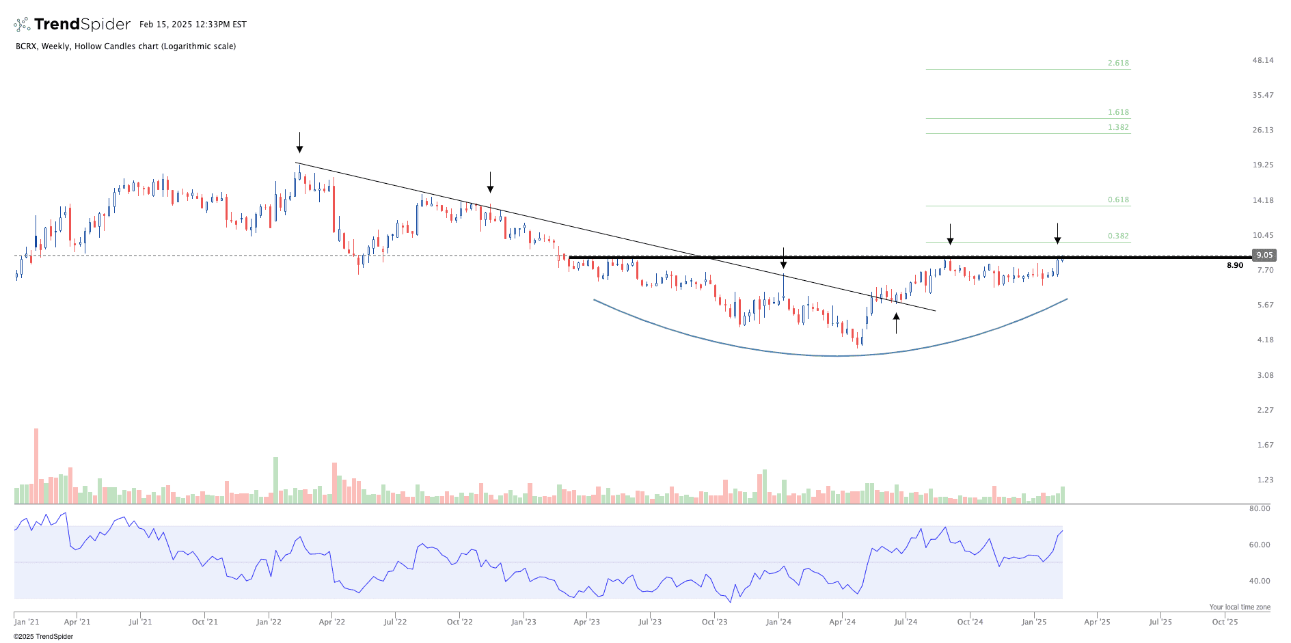Image resolution: width=1291 pixels, height=643 pixels.
Task: Click the 0.382 Fibonacci level label
Action: pyautogui.click(x=1118, y=236)
